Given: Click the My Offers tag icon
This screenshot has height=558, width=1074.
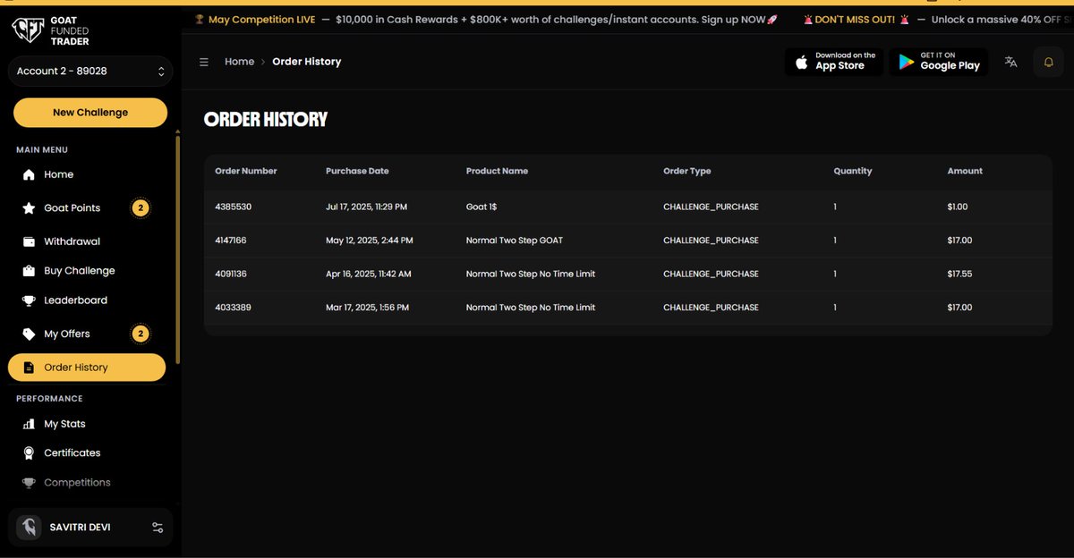Looking at the screenshot, I should (x=29, y=334).
